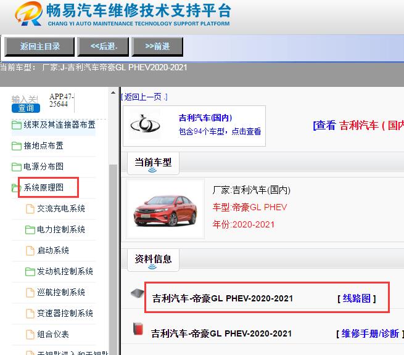Screen dimensions: 404x355
Task: Click red book icon beside 维修手册 row
Action: tap(138, 328)
